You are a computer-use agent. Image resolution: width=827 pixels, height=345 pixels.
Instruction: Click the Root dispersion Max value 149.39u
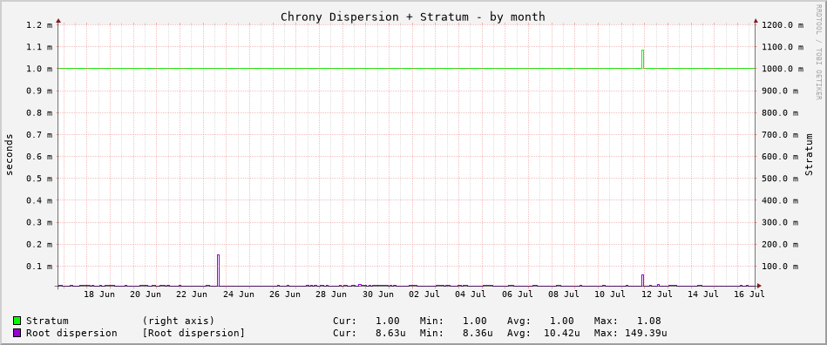point(646,334)
